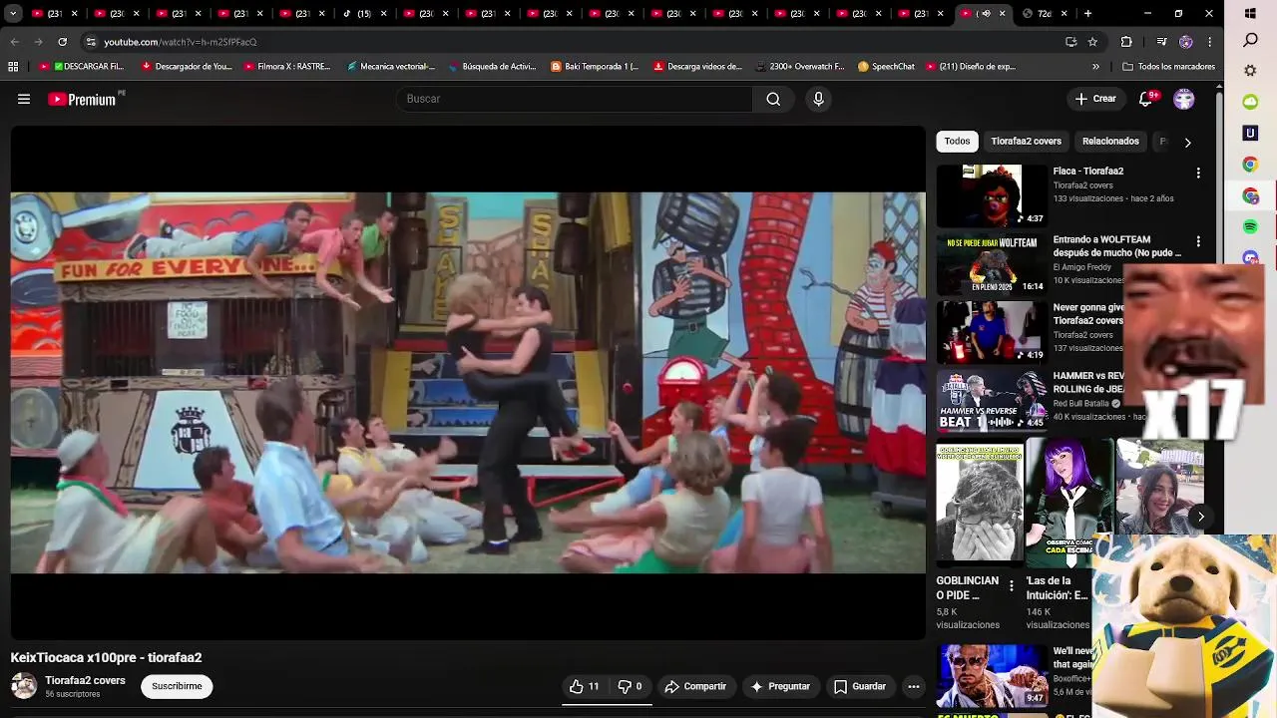
Task: Open the Flaca - Tiorafaa2 video thumbnail
Action: (x=991, y=195)
